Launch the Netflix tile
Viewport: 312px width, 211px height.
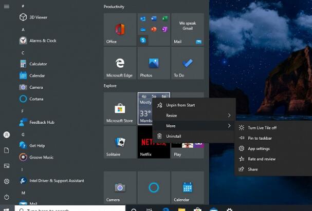click(153, 142)
